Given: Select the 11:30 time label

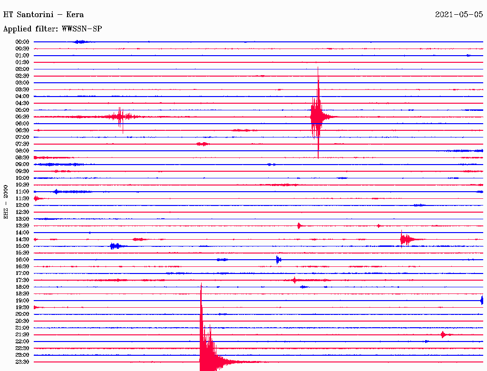Looking at the screenshot, I should pos(22,198).
